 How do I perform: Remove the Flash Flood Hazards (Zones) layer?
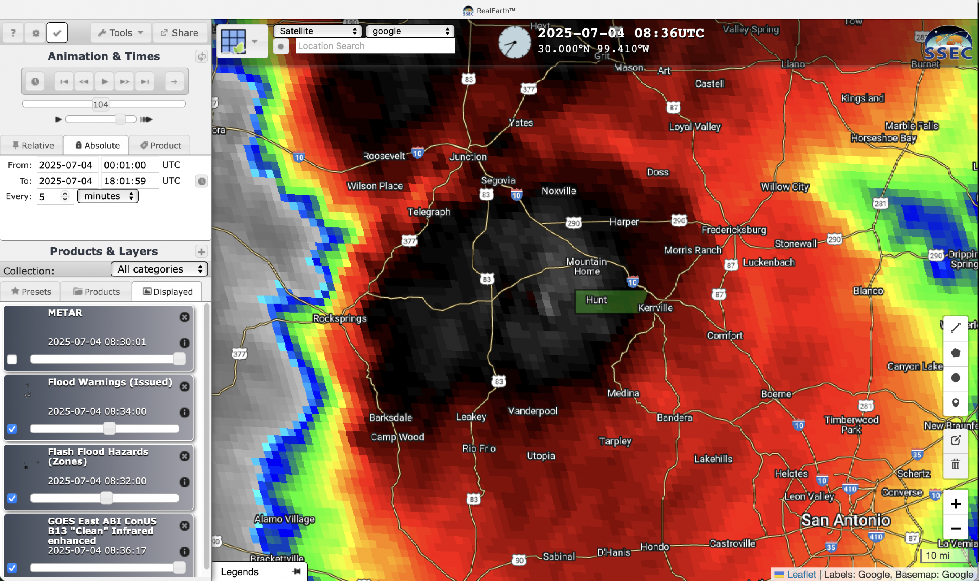click(184, 456)
